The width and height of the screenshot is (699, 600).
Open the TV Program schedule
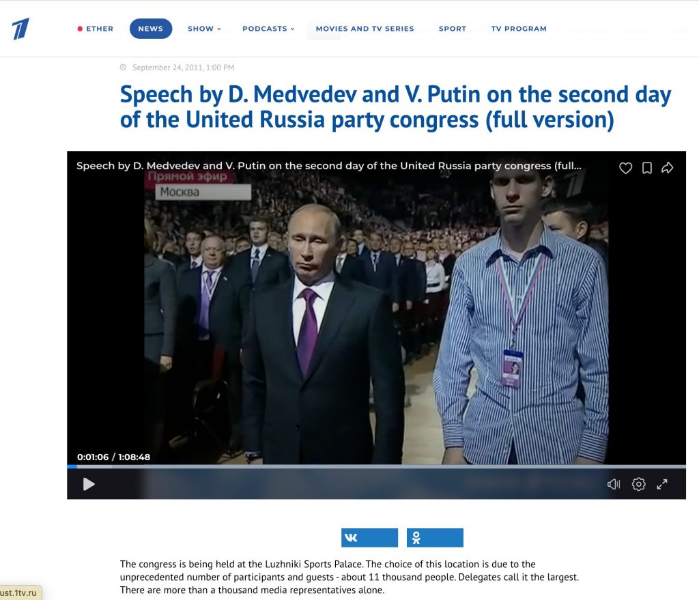519,29
